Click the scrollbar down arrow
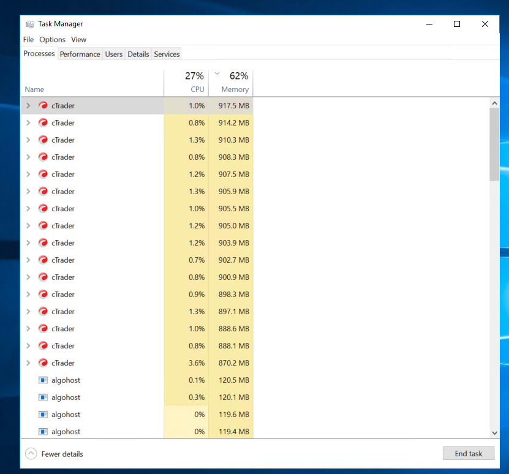The width and height of the screenshot is (509, 474). [x=494, y=433]
